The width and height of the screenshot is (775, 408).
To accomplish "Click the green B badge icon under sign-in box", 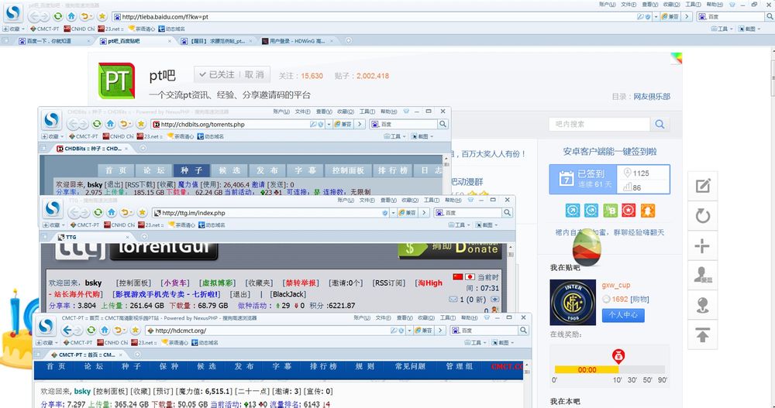I will (610, 211).
